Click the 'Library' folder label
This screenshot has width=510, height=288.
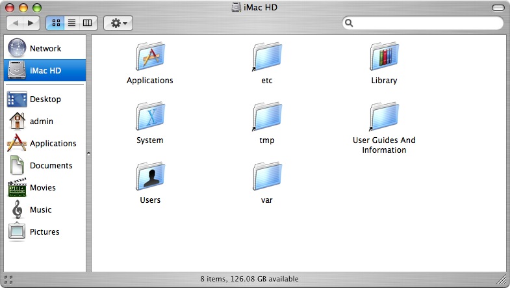[x=384, y=81]
